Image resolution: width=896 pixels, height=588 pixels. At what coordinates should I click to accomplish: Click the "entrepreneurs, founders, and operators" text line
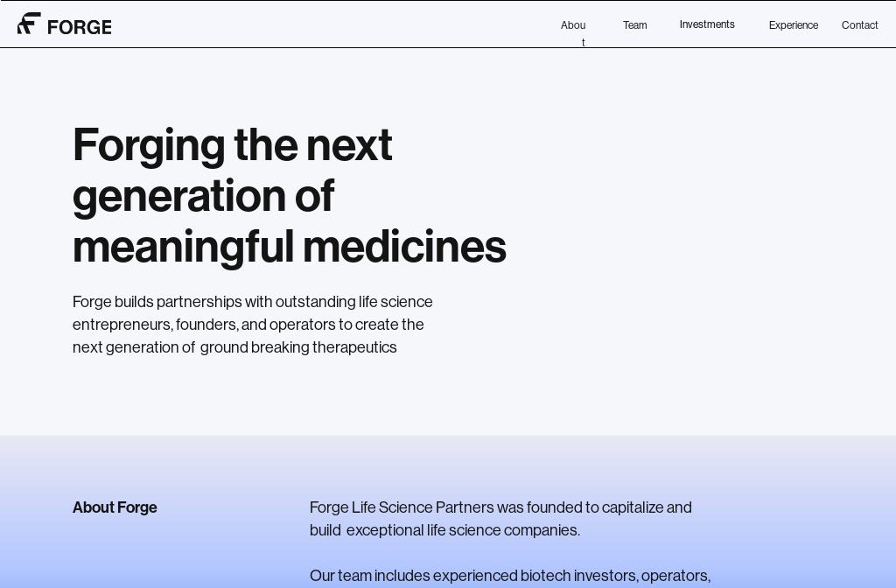(248, 325)
